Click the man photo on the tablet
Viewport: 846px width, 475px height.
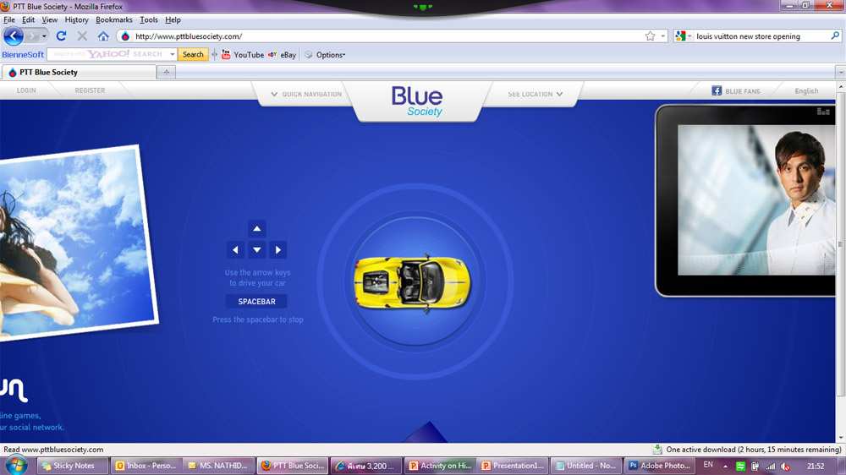tap(756, 200)
